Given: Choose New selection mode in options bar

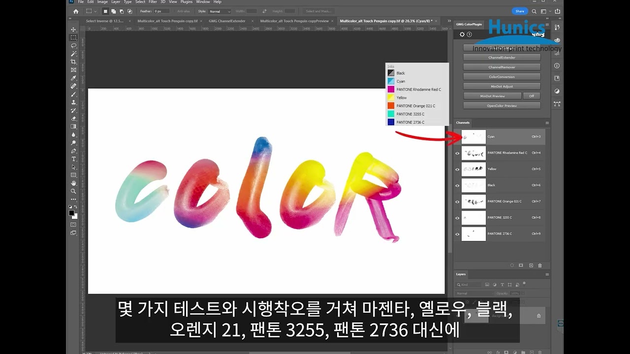Looking at the screenshot, I should click(105, 11).
